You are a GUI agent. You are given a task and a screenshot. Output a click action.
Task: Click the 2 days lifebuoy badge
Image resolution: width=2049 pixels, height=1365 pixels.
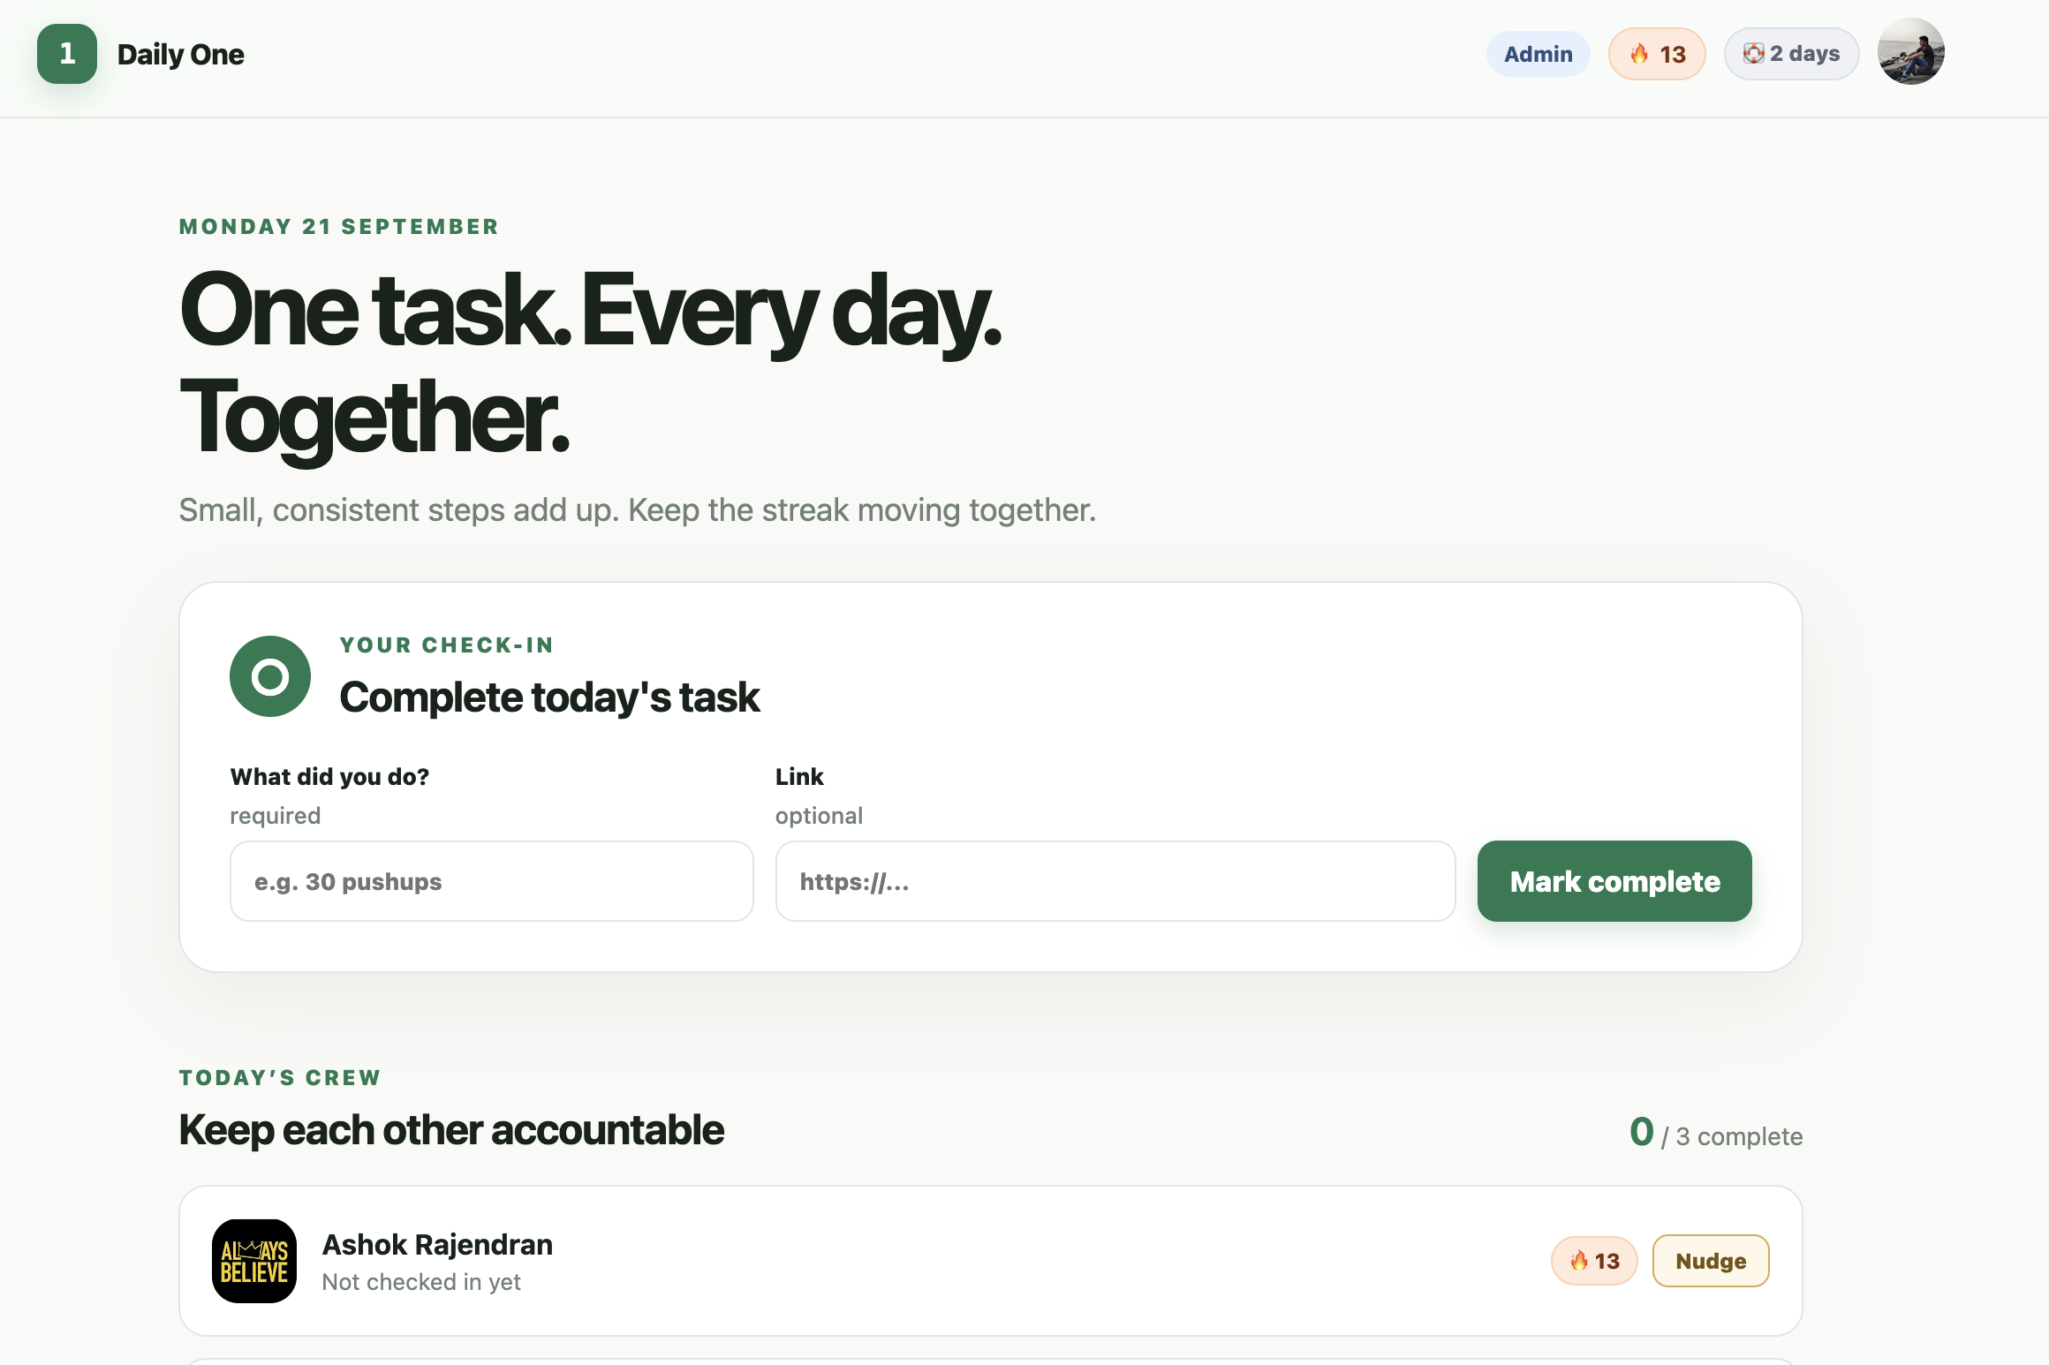1792,54
